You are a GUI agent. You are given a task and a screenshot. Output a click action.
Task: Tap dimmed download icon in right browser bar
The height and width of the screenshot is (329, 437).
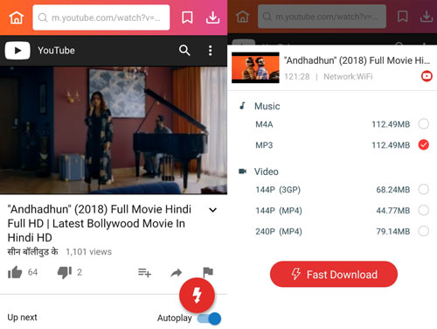coord(427,17)
